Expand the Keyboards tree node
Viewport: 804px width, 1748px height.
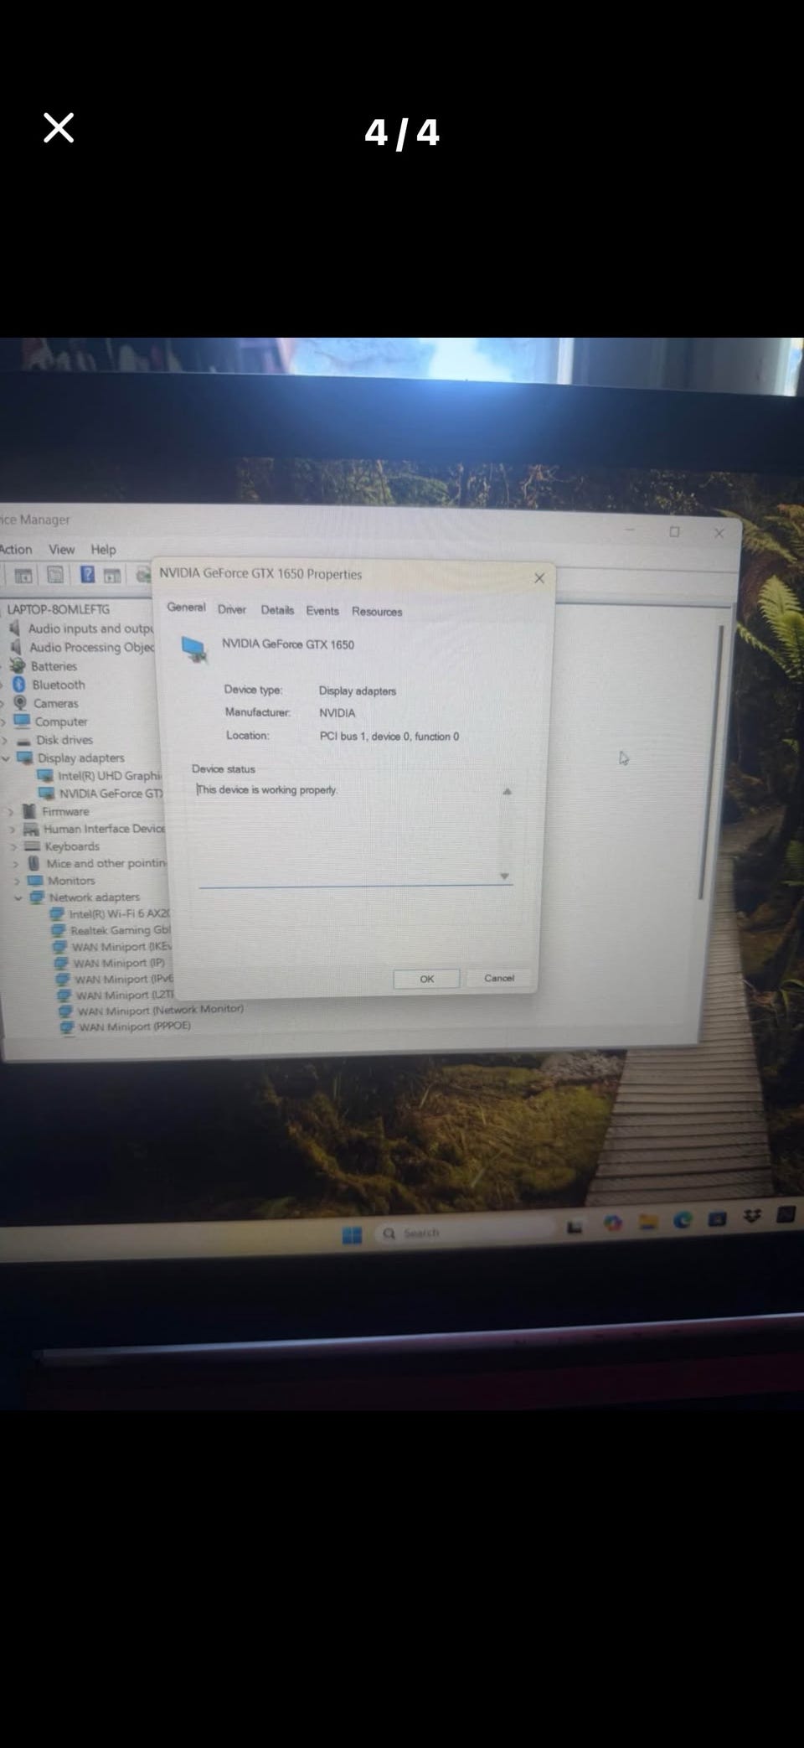[14, 846]
